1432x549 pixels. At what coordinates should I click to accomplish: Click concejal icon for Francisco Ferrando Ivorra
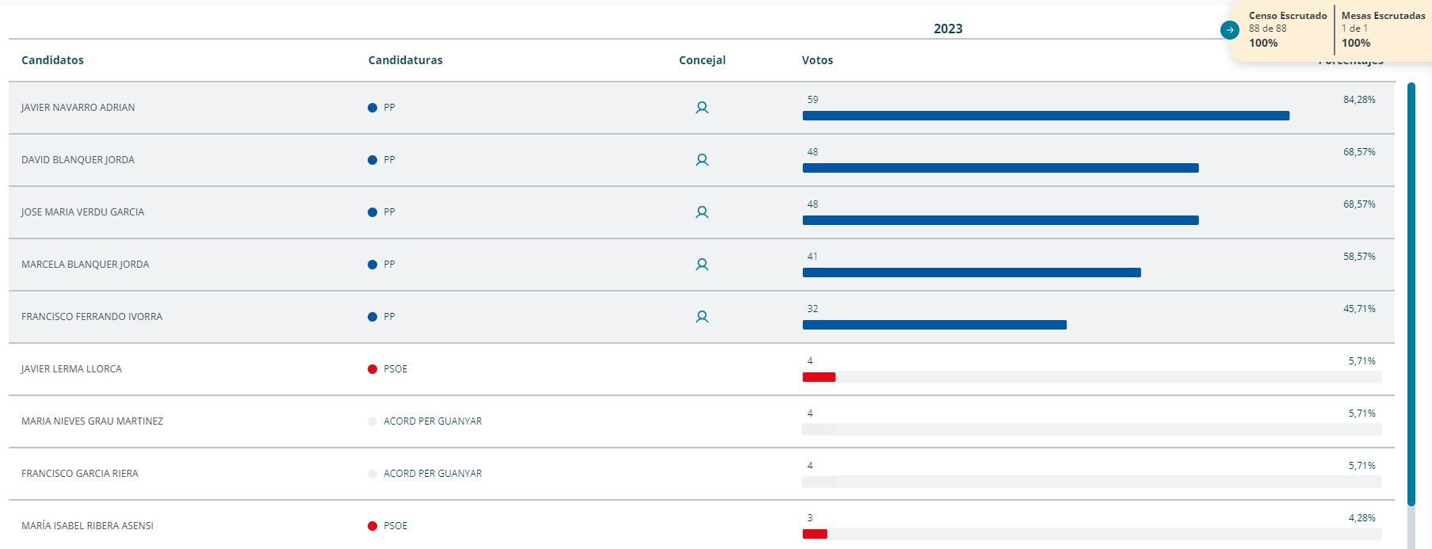(701, 317)
